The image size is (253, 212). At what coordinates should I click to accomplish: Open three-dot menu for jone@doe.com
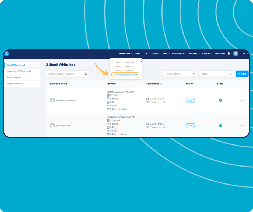pos(242,126)
